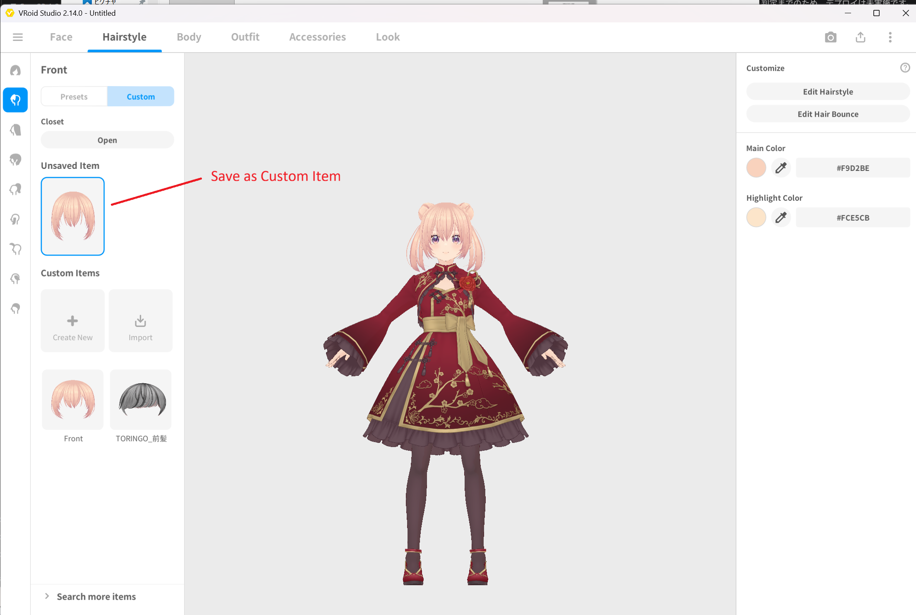The image size is (916, 615).
Task: Toggle to Presets hair list
Action: tap(74, 96)
